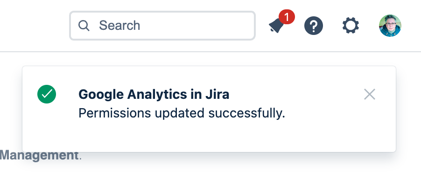Click the "Permissions updated successfully." message
The height and width of the screenshot is (193, 421).
click(x=182, y=113)
